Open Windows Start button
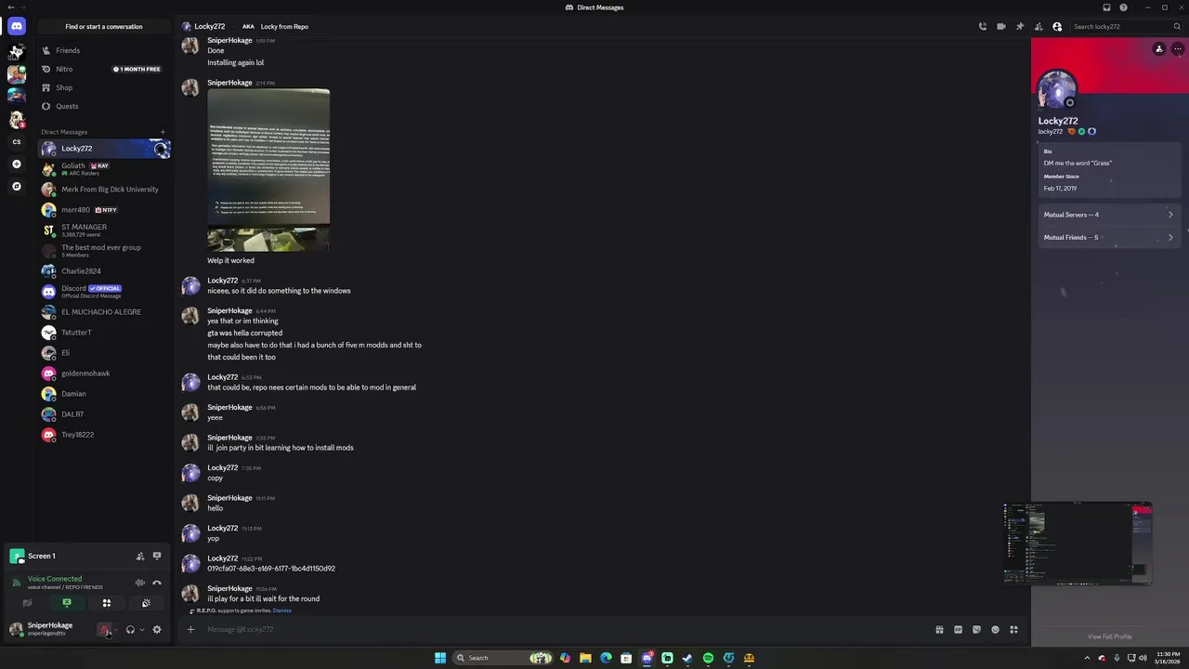The image size is (1189, 669). 440,658
